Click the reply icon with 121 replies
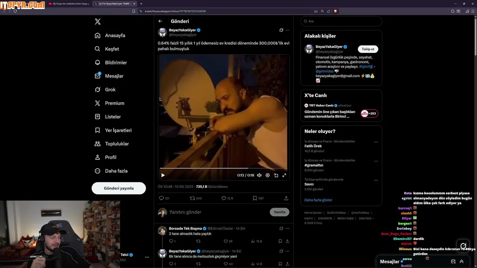This screenshot has height=268, width=477. pyautogui.click(x=164, y=198)
